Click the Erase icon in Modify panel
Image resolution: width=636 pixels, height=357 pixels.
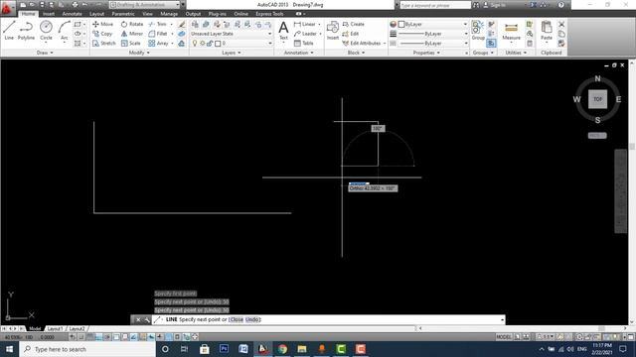pos(182,24)
